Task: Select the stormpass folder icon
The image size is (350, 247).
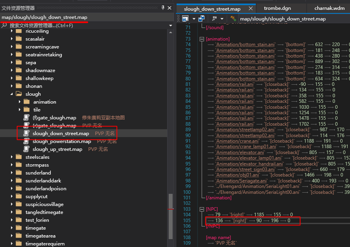Action: 19,165
